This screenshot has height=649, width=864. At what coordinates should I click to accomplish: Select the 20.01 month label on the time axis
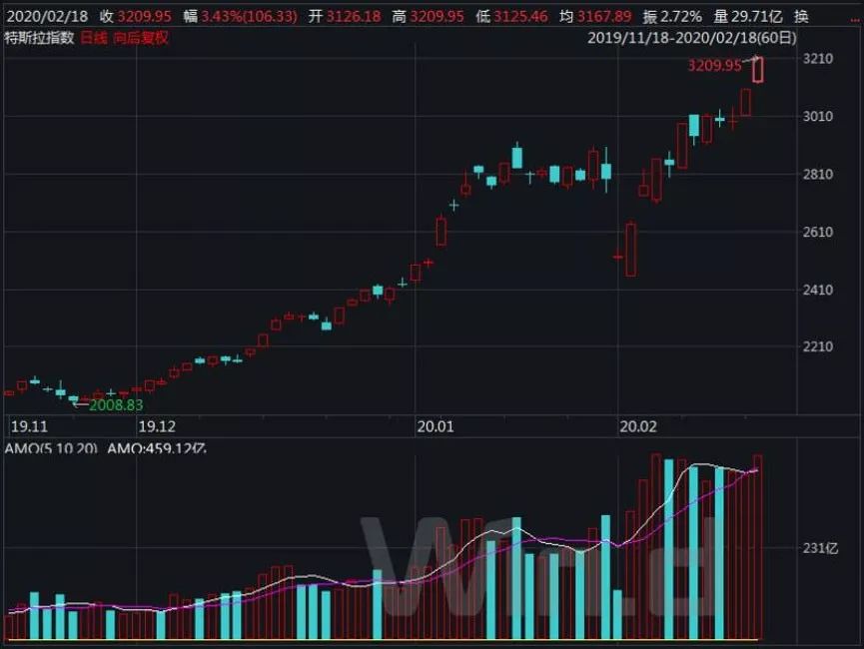coord(435,427)
